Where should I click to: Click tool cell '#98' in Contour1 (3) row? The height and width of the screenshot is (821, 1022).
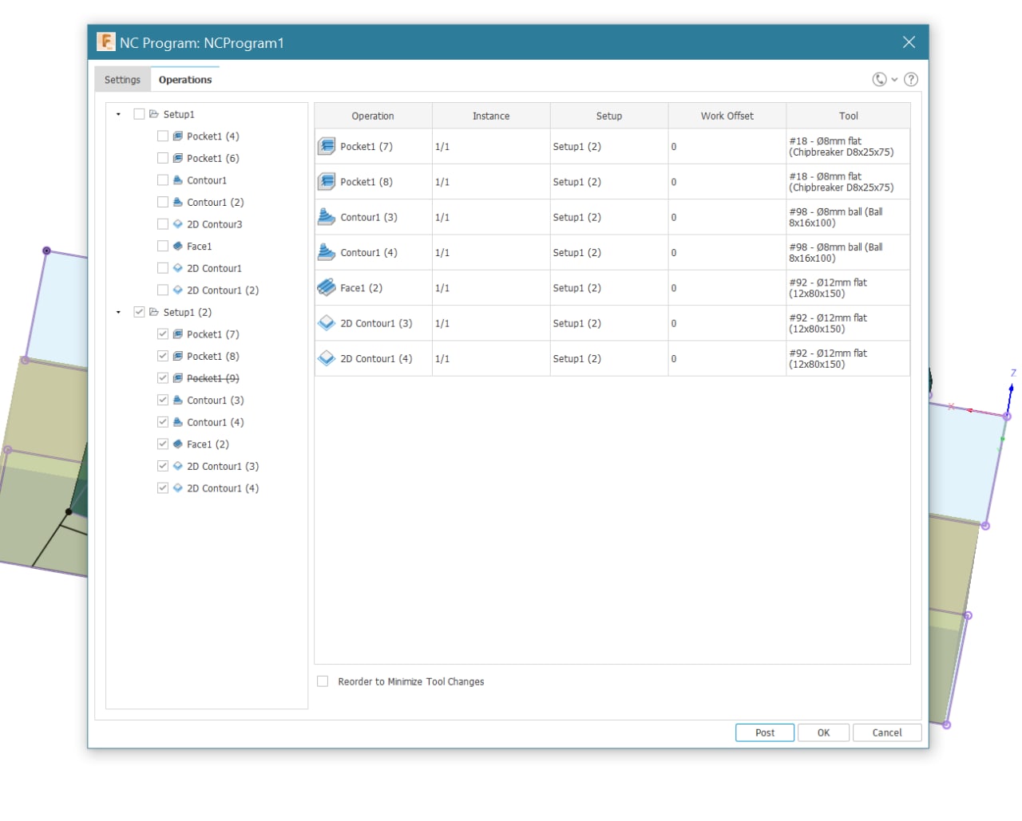[x=848, y=217]
